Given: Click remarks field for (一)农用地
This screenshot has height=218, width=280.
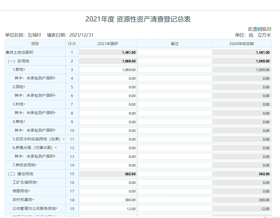Looking at the screenshot, I should (x=175, y=61).
